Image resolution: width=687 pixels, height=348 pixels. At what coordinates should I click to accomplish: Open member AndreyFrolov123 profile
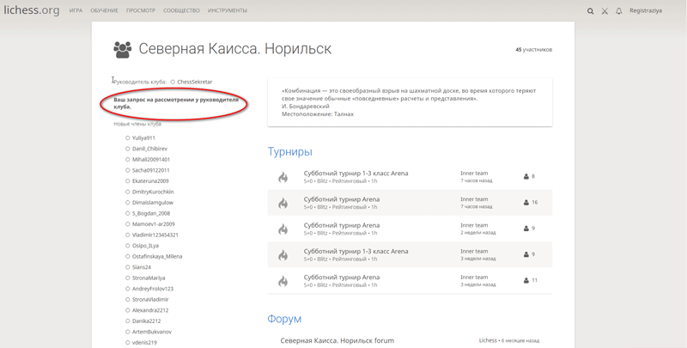coord(153,289)
